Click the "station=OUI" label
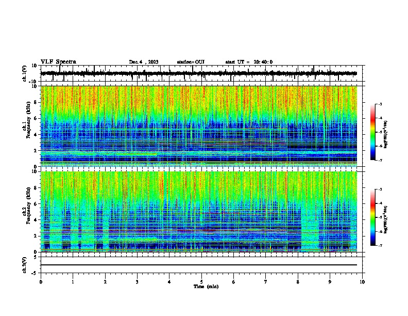The height and width of the screenshot is (316, 408). point(191,62)
